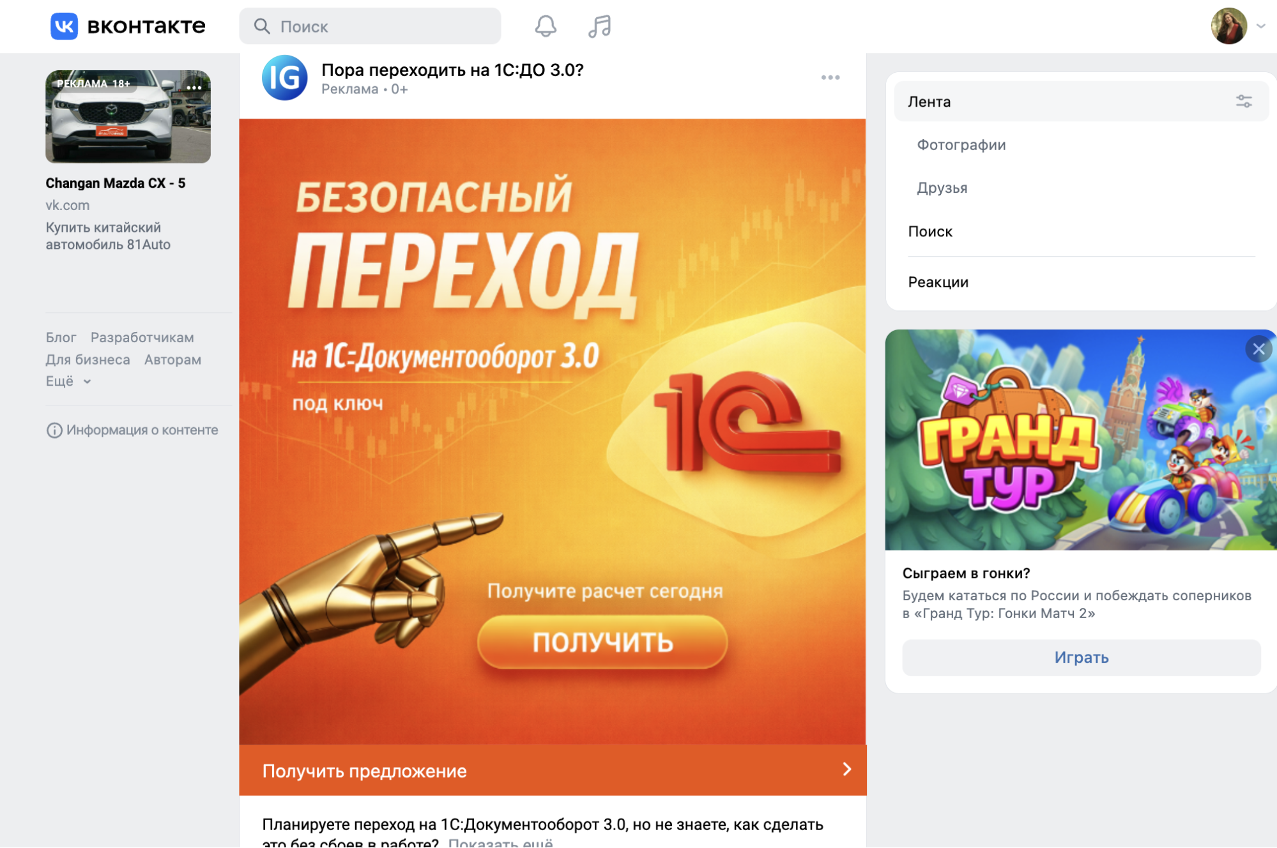Open the profile avatar in header
Screen dimensions: 1277x848
[1228, 26]
